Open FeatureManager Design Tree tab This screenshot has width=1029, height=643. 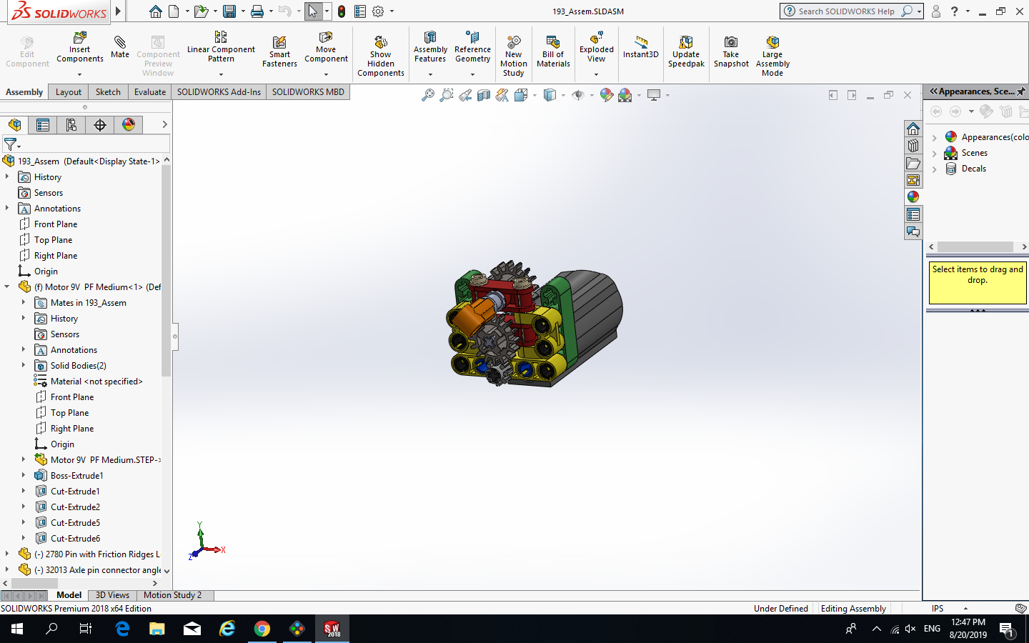(14, 125)
